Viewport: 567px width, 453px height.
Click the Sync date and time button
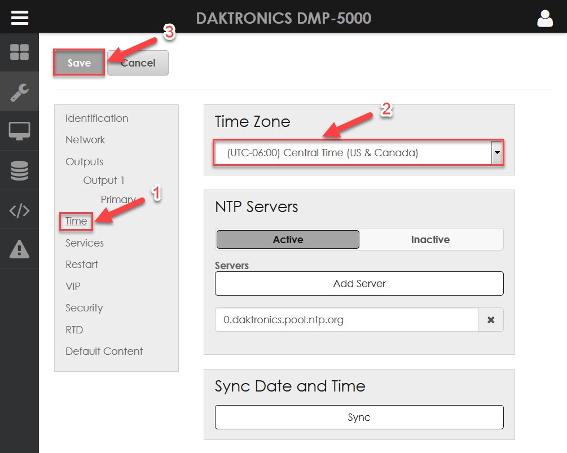359,417
